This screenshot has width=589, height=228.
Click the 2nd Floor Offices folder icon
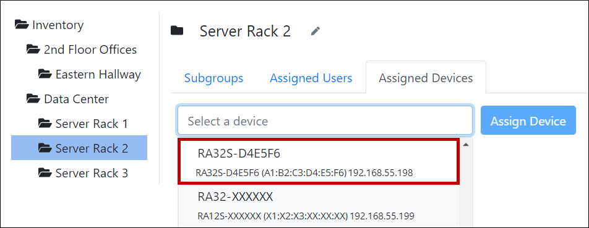pyautogui.click(x=33, y=49)
